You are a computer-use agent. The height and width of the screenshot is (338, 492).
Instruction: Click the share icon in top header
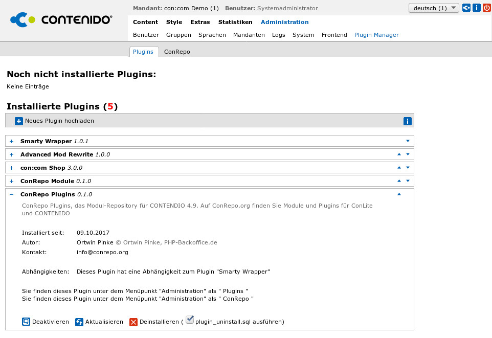point(466,8)
